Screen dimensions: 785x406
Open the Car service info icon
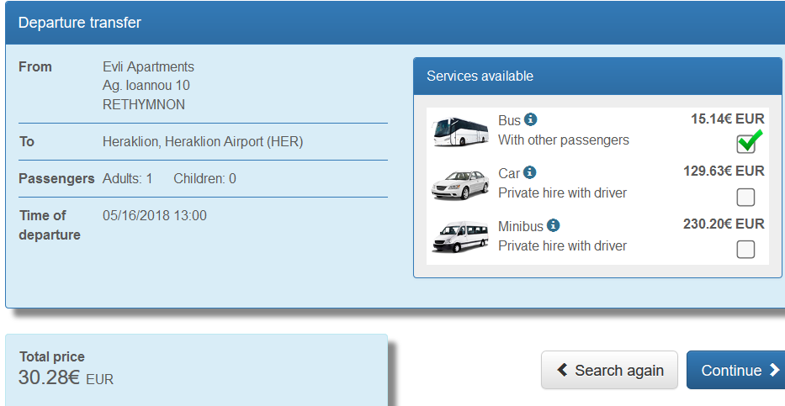click(x=529, y=172)
